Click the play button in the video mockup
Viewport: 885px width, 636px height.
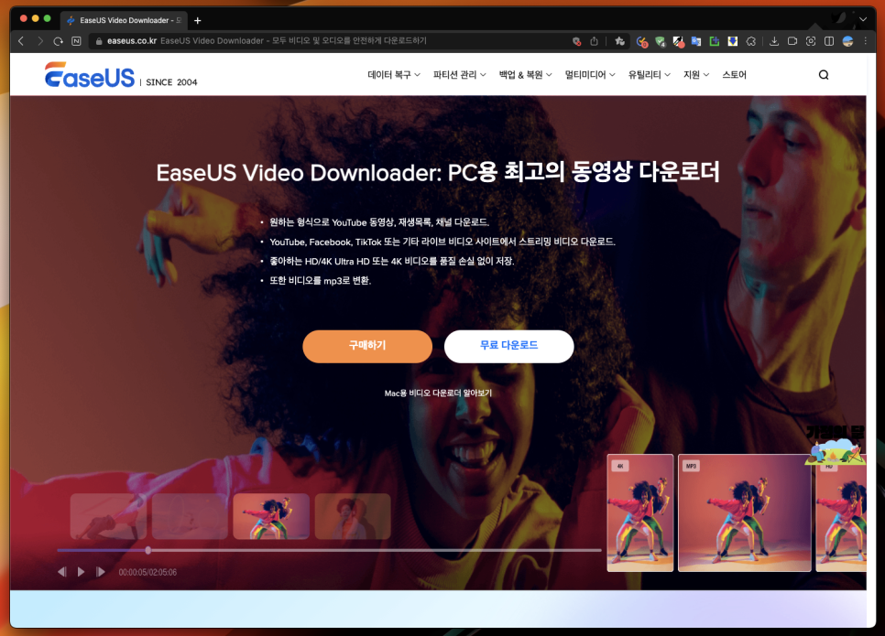(x=82, y=572)
